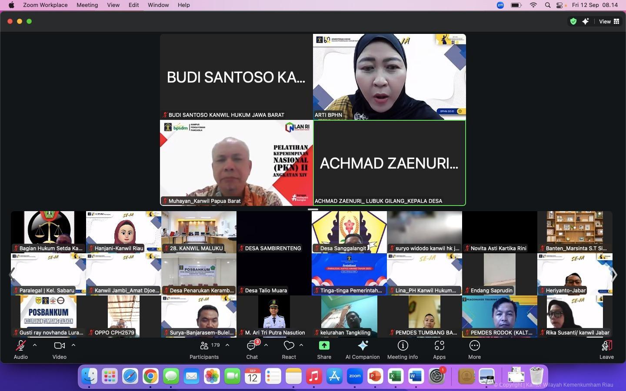626x391 pixels.
Task: Unmute the microphone Audio button
Action: [x=20, y=350]
